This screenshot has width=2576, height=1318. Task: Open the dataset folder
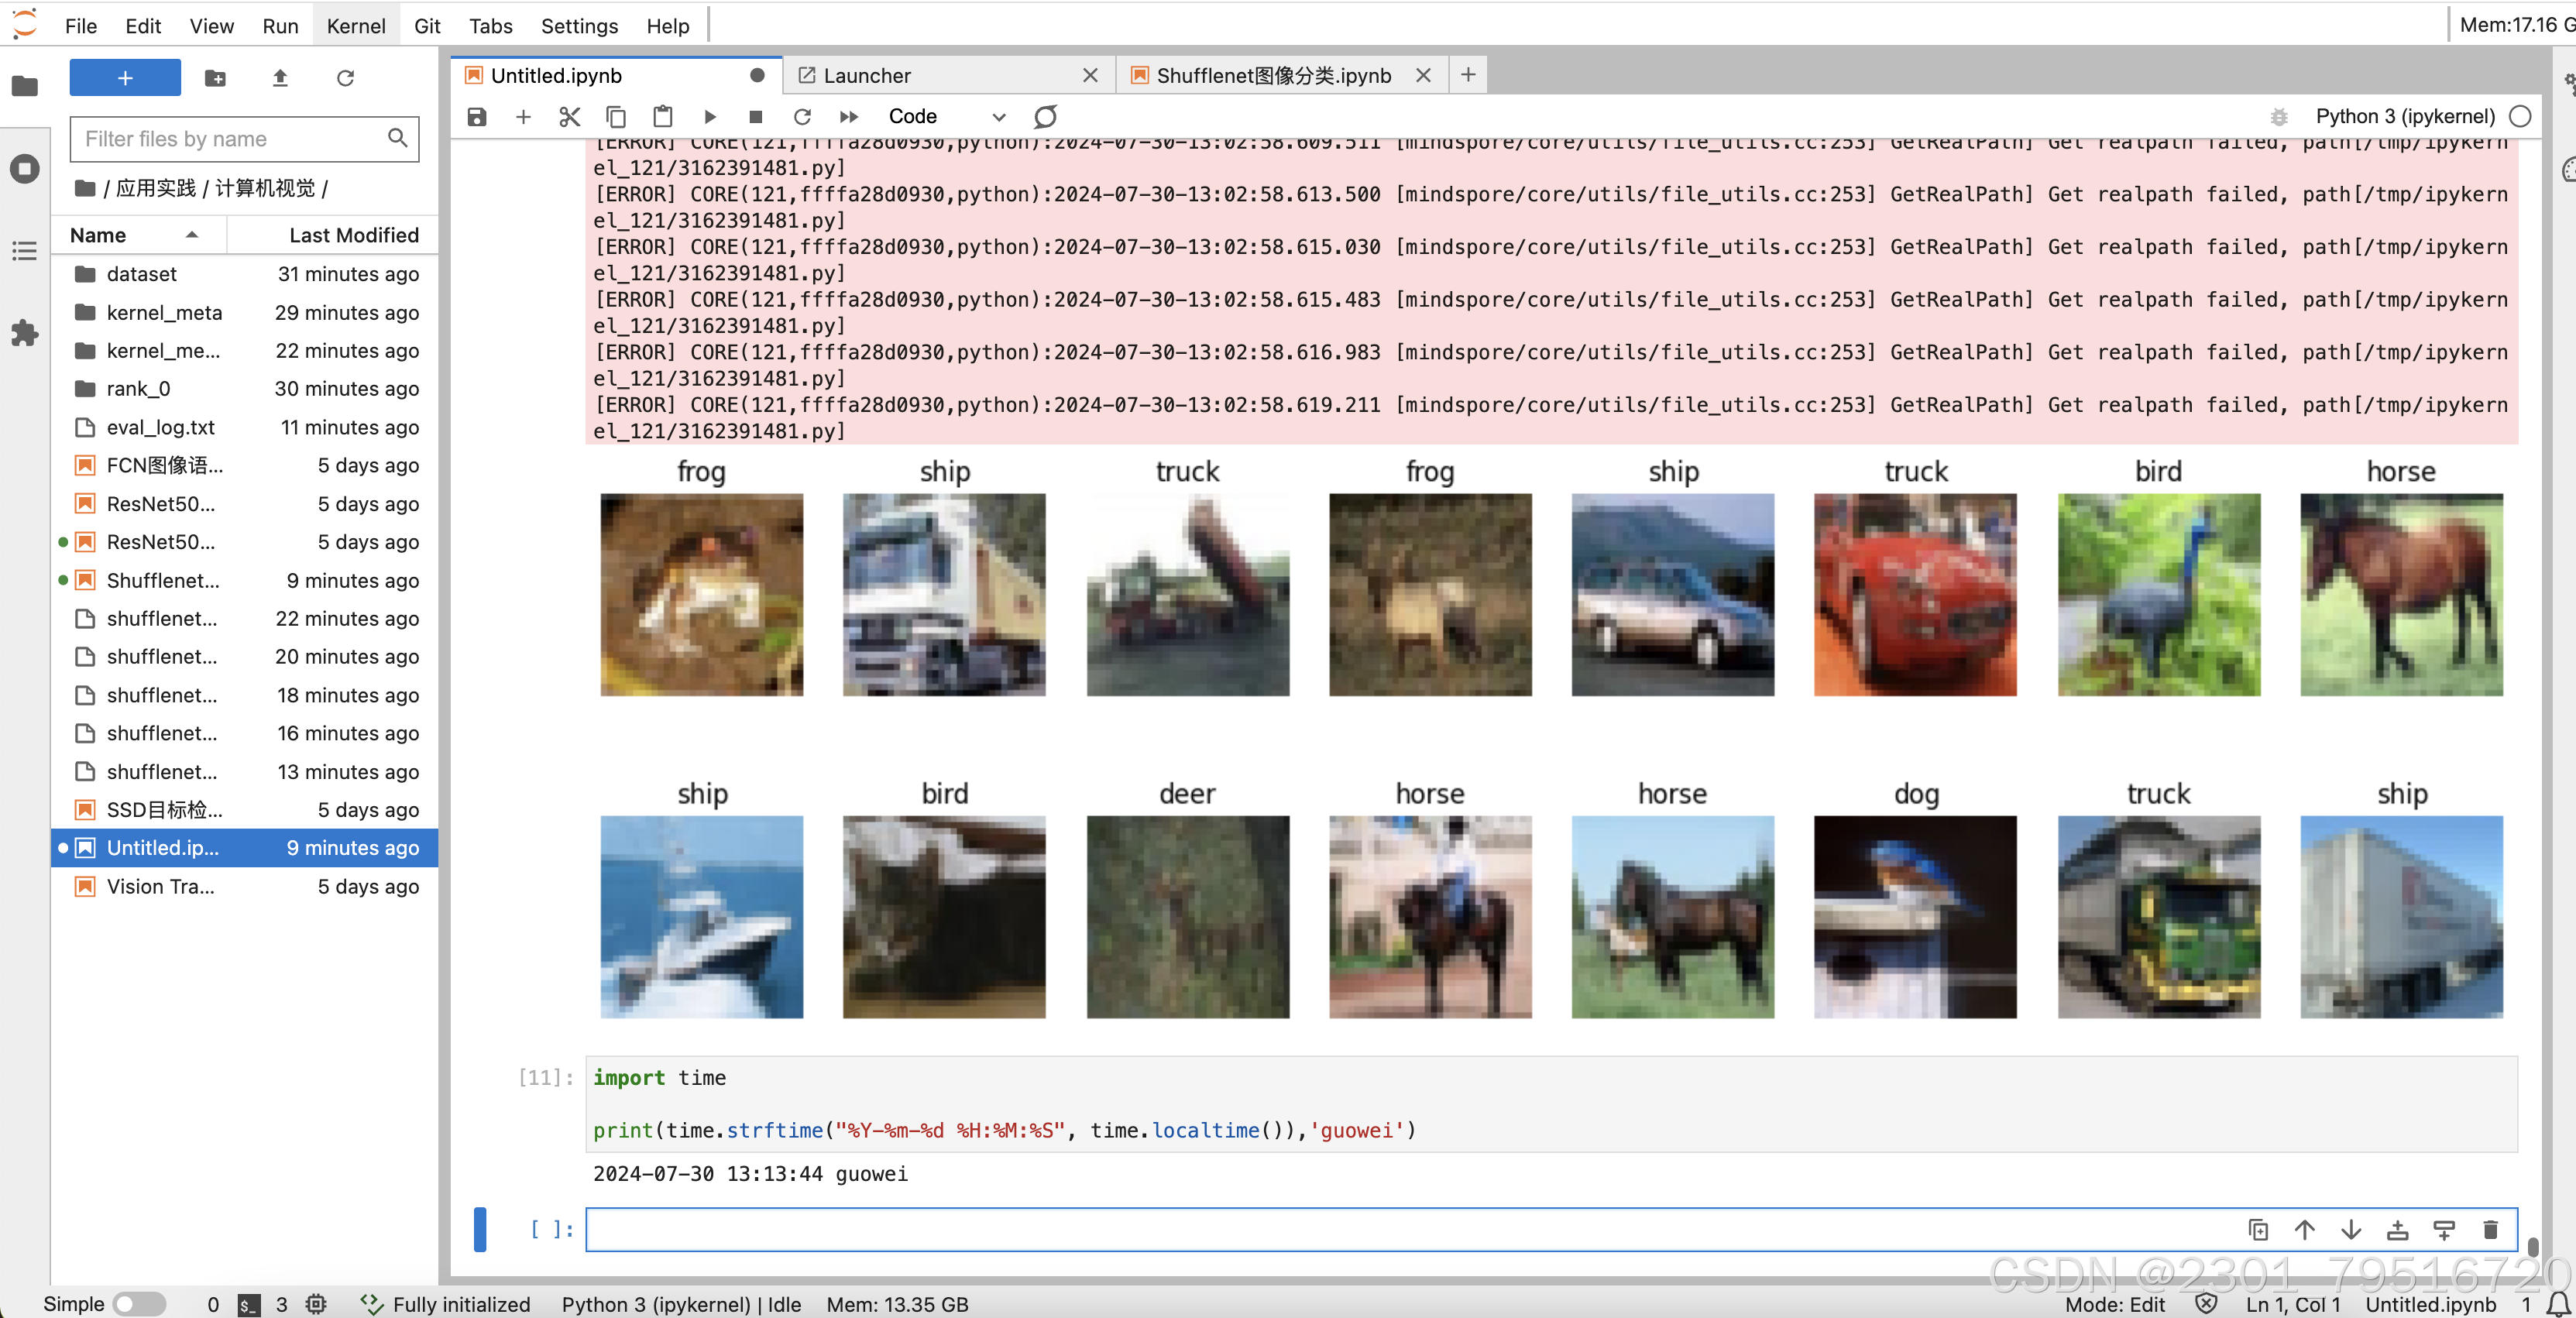coord(141,274)
